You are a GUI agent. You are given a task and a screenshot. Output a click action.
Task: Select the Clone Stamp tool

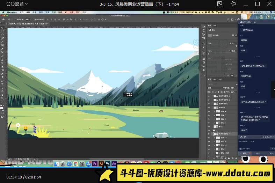(x=2, y=60)
